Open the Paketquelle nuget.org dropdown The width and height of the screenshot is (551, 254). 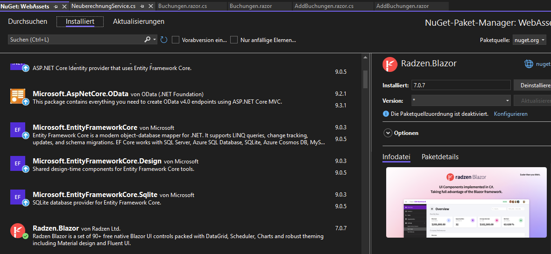click(x=529, y=40)
